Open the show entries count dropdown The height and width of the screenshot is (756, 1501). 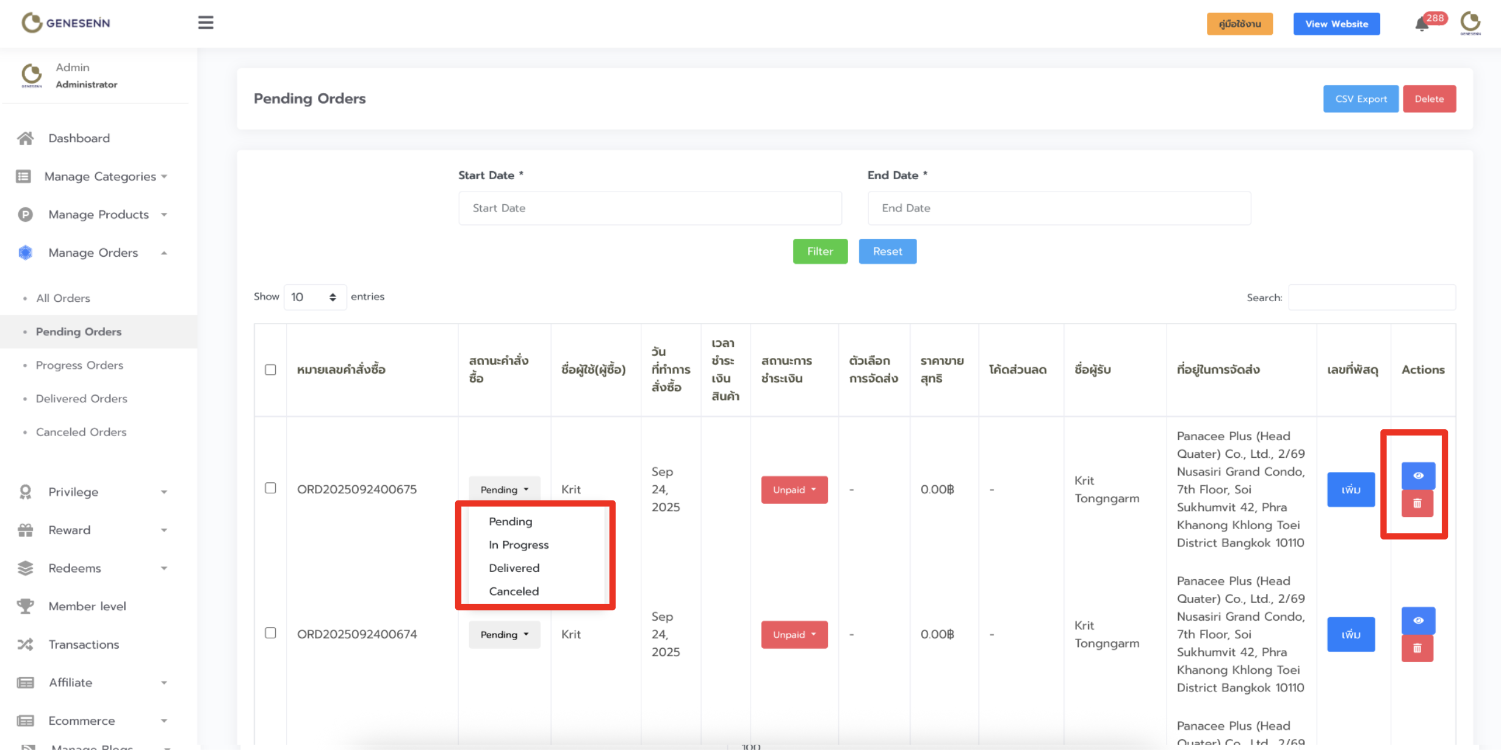click(314, 297)
